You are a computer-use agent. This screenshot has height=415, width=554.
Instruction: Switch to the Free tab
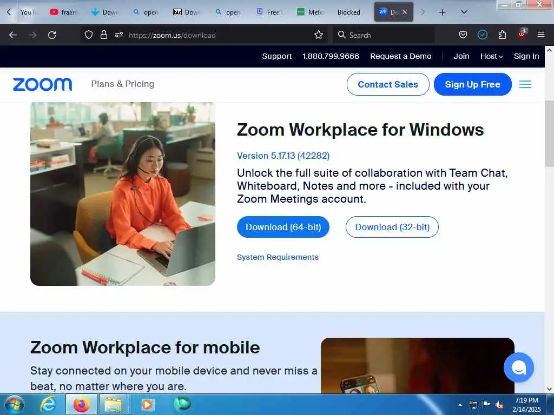(x=271, y=12)
